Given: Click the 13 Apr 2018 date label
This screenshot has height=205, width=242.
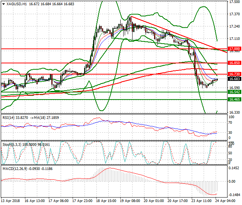Looking at the screenshot, I should (x=10, y=201).
